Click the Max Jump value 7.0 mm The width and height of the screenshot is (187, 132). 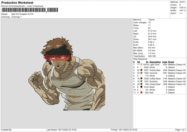coord(152,53)
